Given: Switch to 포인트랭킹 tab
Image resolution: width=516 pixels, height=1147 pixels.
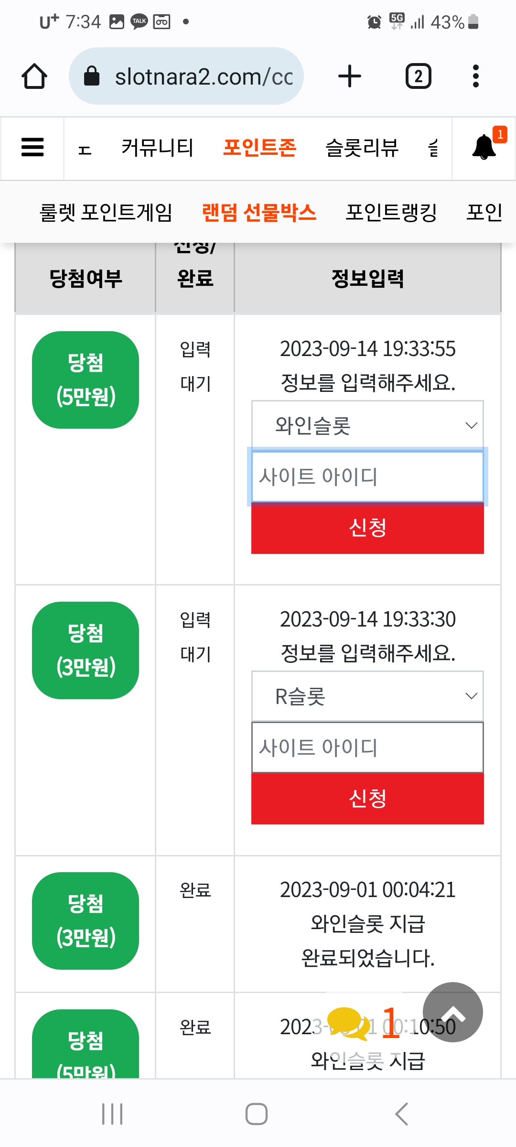Looking at the screenshot, I should [x=391, y=212].
